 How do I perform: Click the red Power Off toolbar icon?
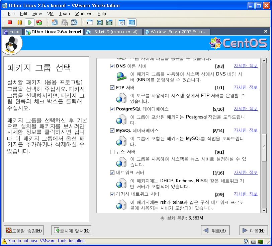point(10,22)
